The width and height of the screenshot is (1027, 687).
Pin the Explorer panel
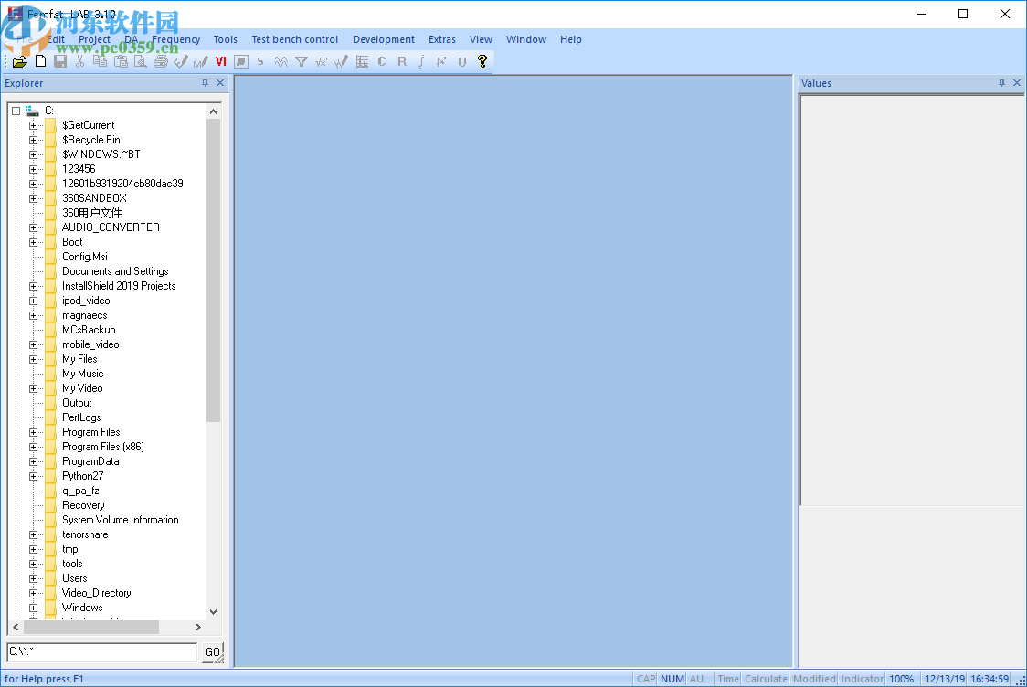coord(205,83)
